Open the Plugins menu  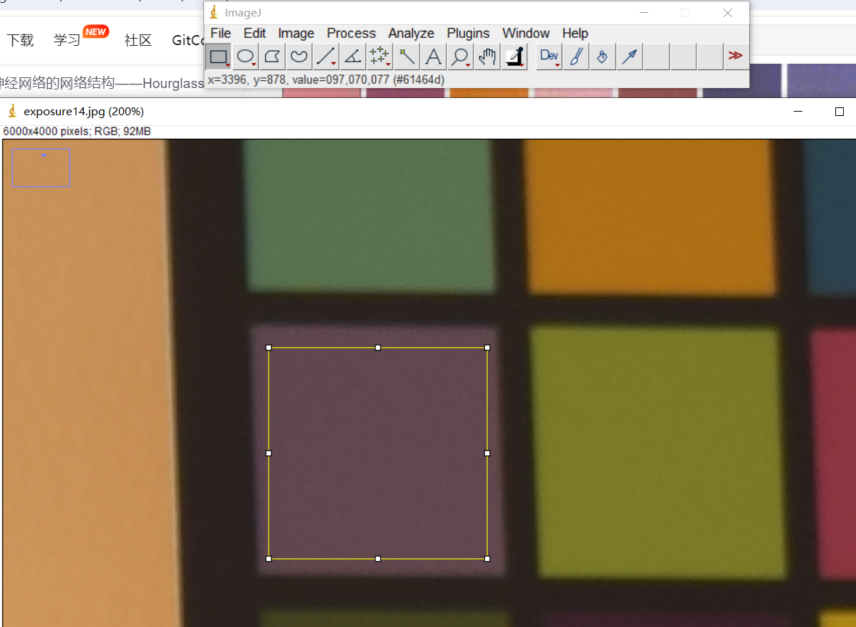468,34
